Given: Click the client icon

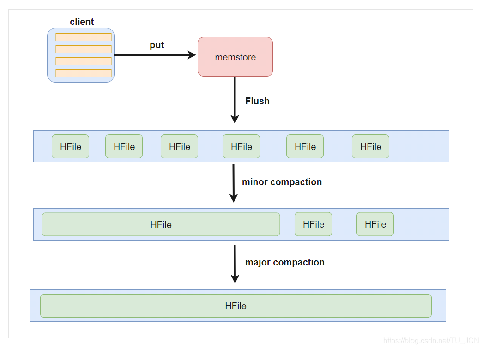Looking at the screenshot, I should coord(80,55).
